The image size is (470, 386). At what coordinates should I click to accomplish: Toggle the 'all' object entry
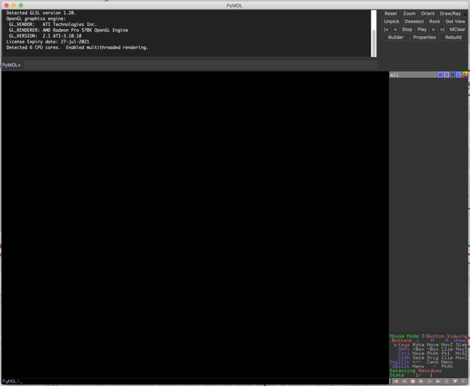click(413, 75)
